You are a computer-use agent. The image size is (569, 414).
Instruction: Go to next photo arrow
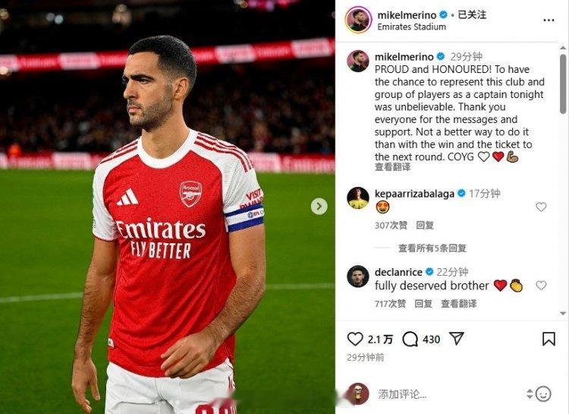319,207
